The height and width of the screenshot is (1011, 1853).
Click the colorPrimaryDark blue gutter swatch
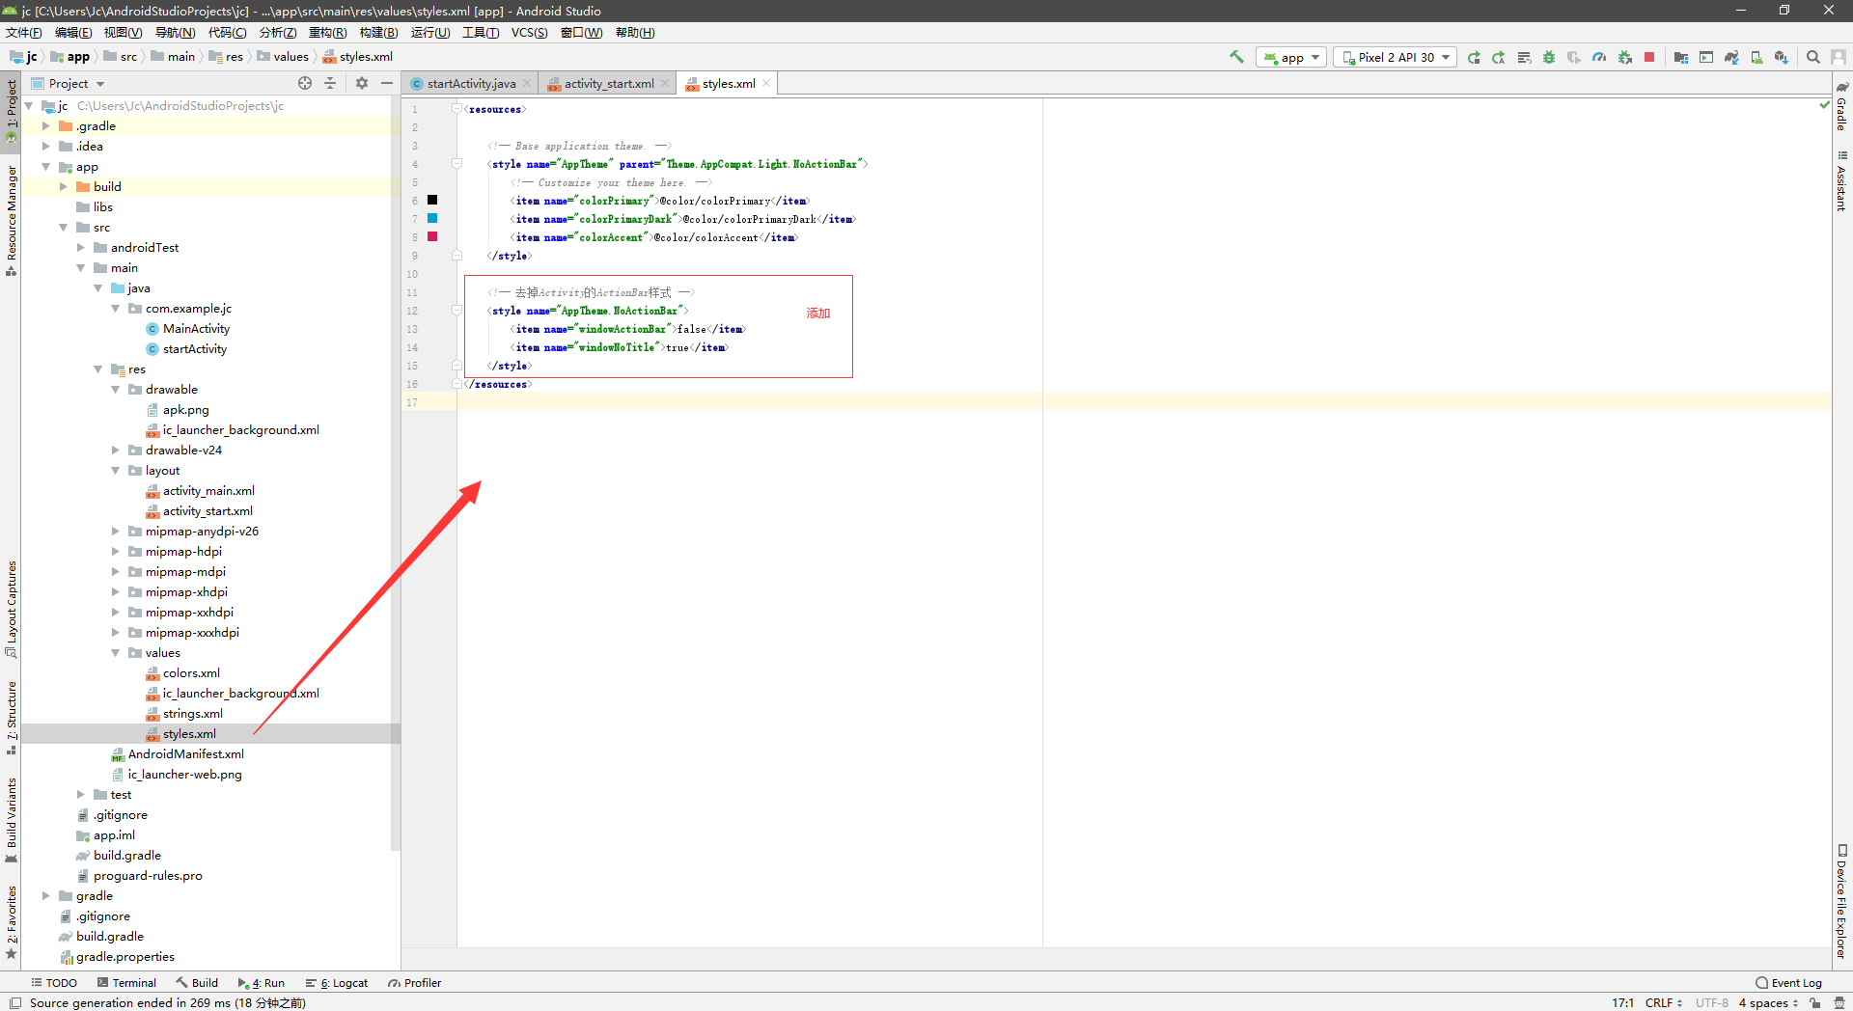pyautogui.click(x=432, y=218)
